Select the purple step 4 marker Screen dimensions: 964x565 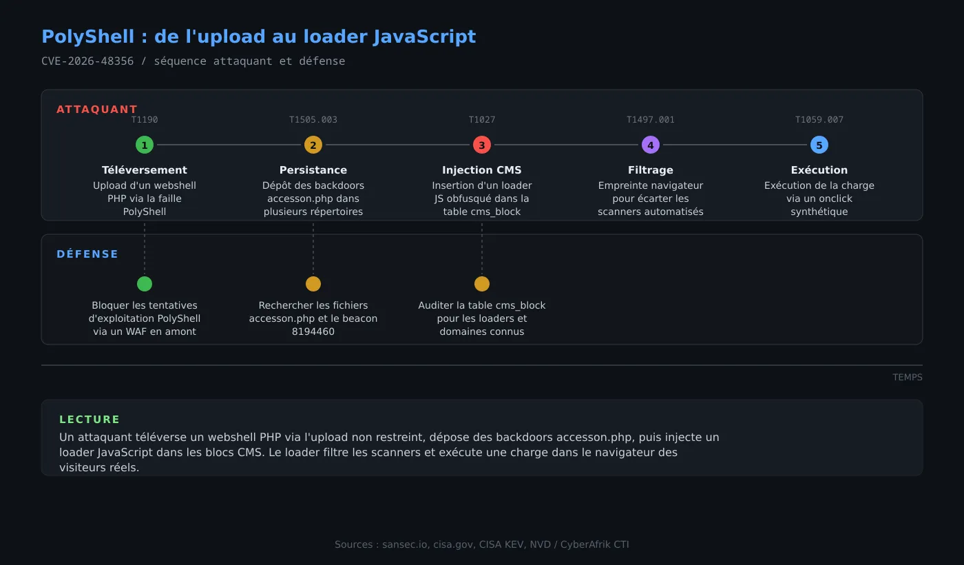click(651, 145)
